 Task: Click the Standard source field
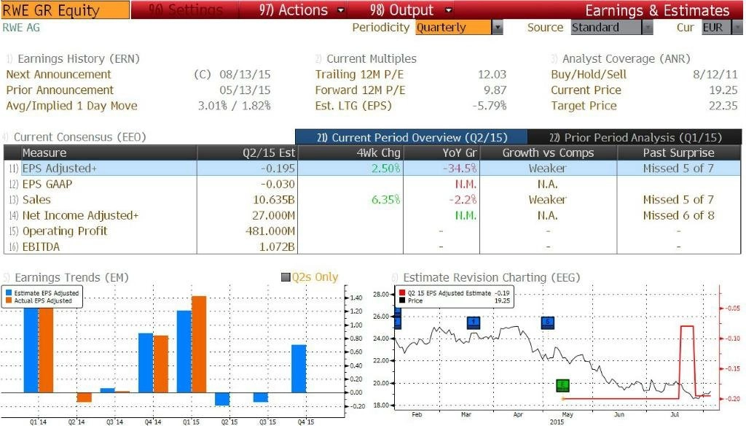(x=607, y=28)
